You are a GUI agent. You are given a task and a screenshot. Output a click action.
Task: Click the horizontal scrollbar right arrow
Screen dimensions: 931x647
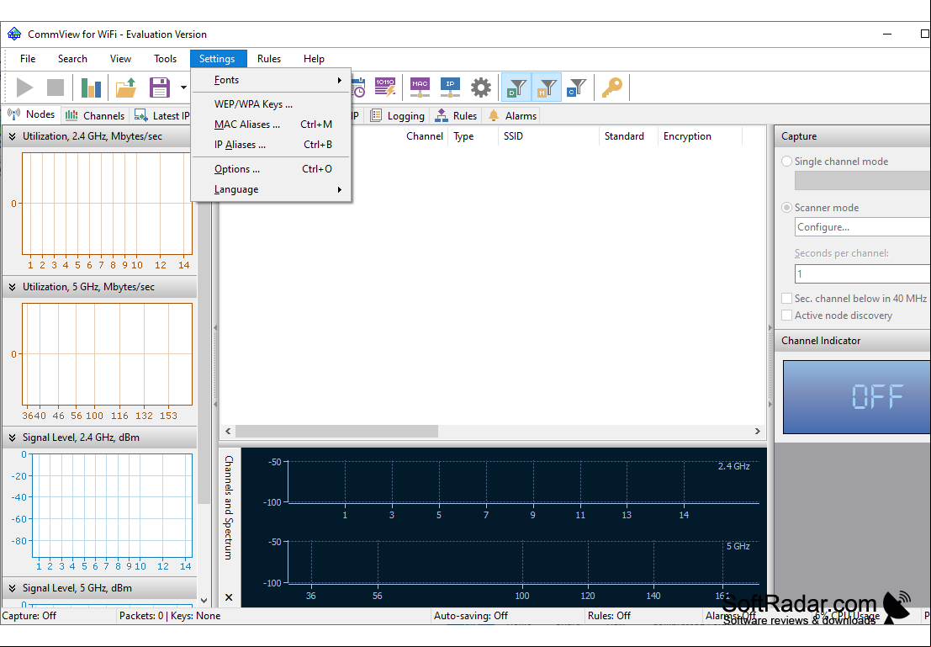coord(758,432)
